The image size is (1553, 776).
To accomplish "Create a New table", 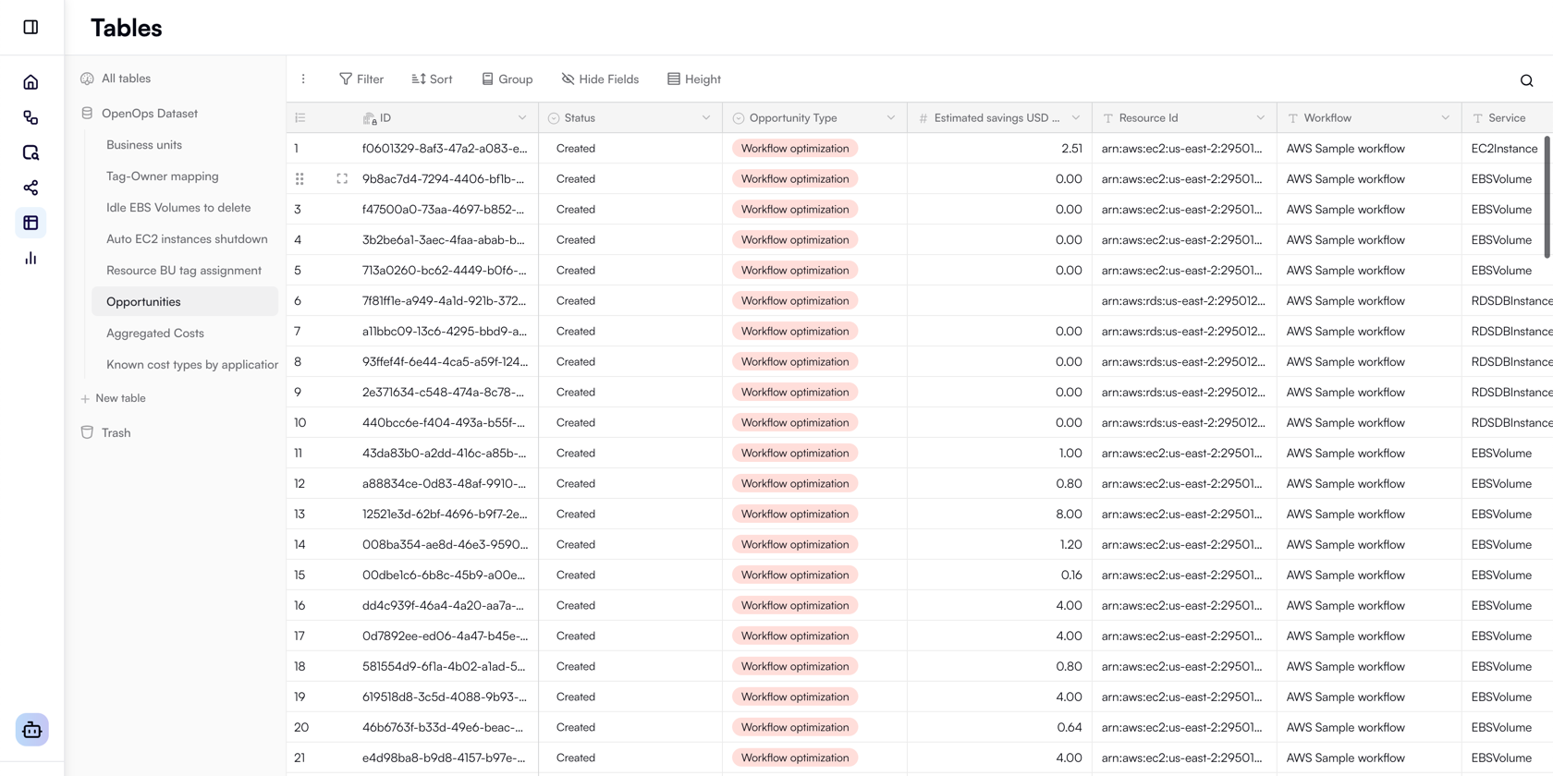I will pyautogui.click(x=113, y=398).
